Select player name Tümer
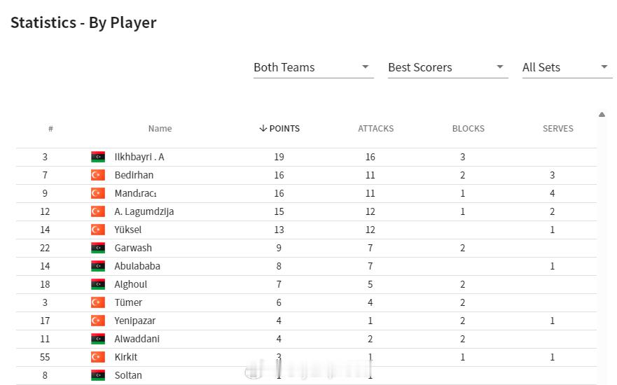Viewport: 617px width, 385px height. coord(128,302)
